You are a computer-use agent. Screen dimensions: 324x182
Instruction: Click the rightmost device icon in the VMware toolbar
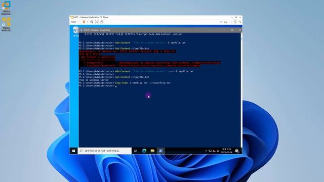(240, 22)
